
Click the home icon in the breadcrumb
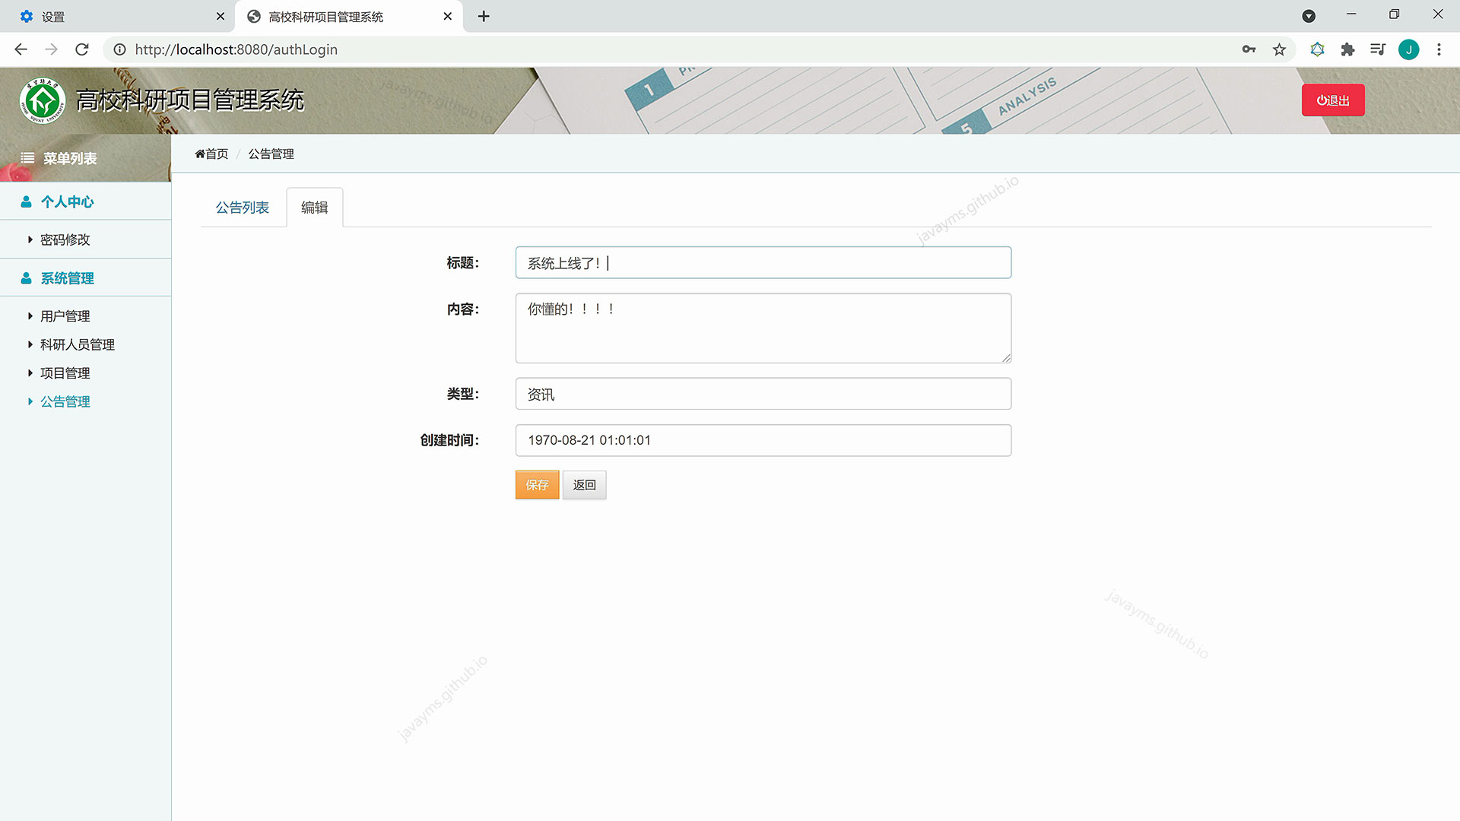coord(199,154)
